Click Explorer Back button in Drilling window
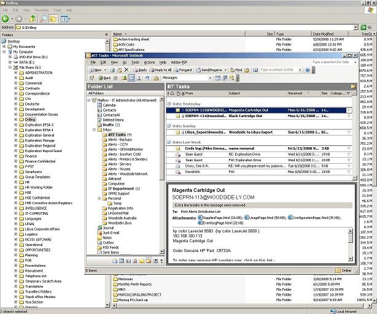This screenshot has width=377, height=314. tap(6, 18)
